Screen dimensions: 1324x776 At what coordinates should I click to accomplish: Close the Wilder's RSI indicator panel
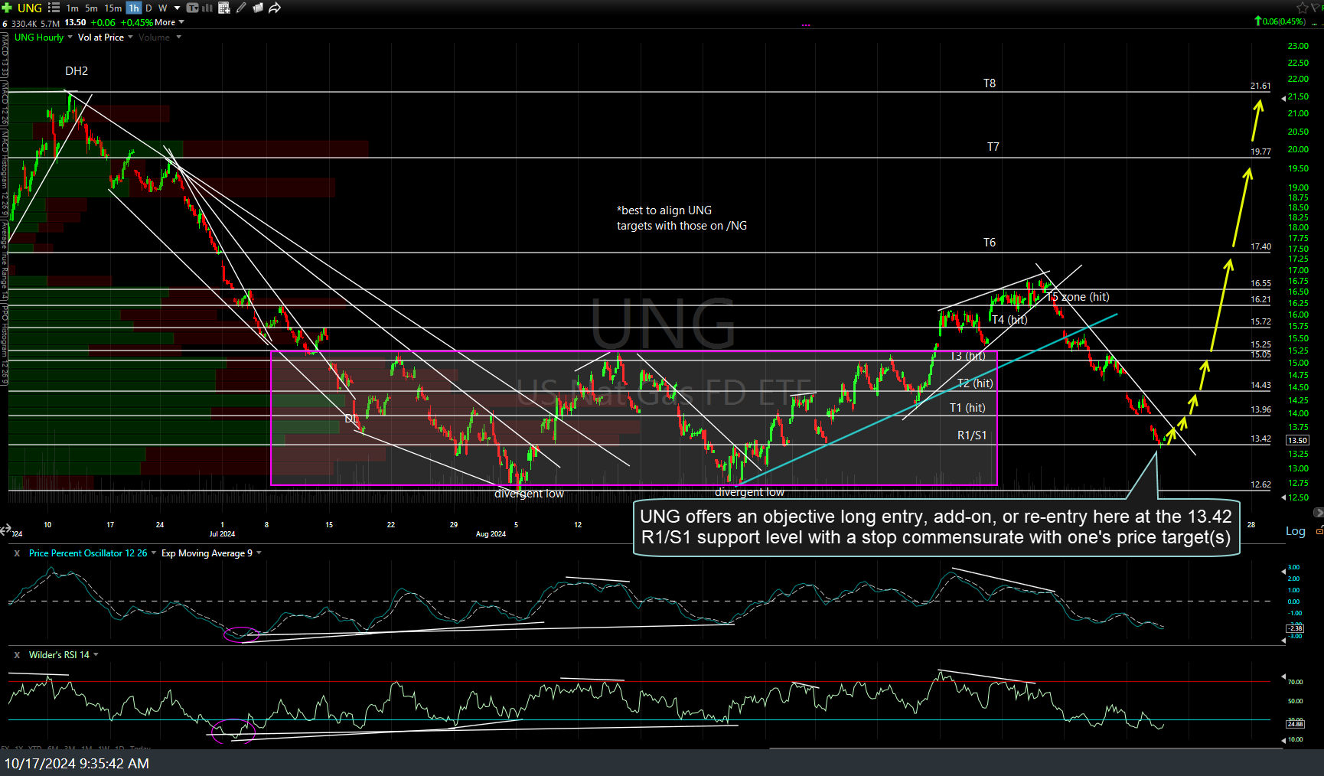(17, 655)
